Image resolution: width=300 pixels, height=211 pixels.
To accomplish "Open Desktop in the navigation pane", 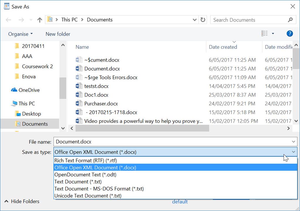I will click(x=28, y=114).
